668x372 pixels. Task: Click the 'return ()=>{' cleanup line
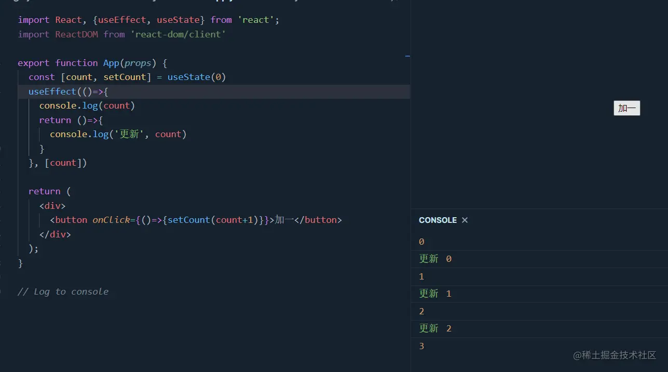point(71,120)
